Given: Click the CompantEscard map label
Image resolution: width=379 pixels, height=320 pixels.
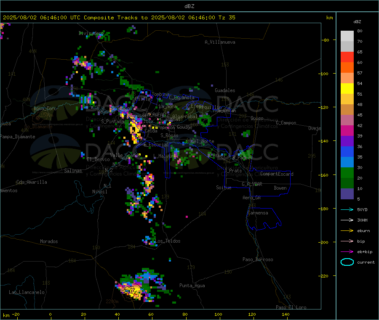Looking at the screenshot, I should [x=277, y=174].
